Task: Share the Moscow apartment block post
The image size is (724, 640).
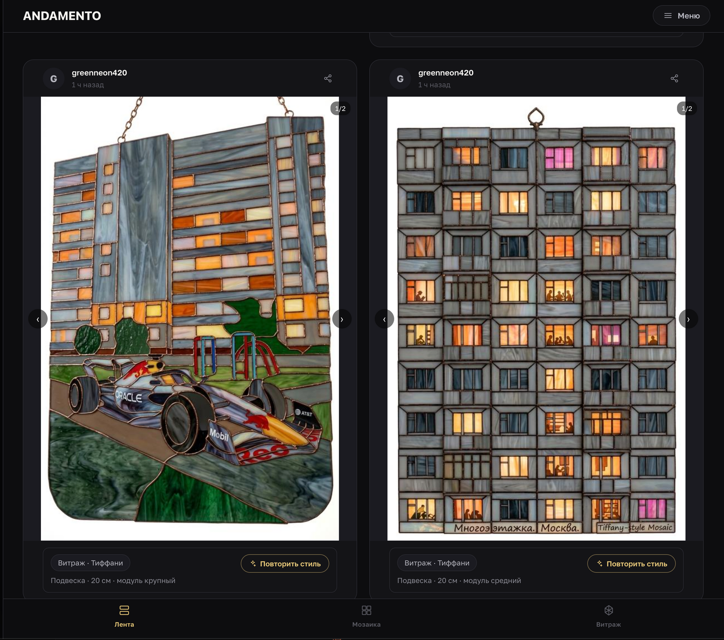Action: point(674,78)
